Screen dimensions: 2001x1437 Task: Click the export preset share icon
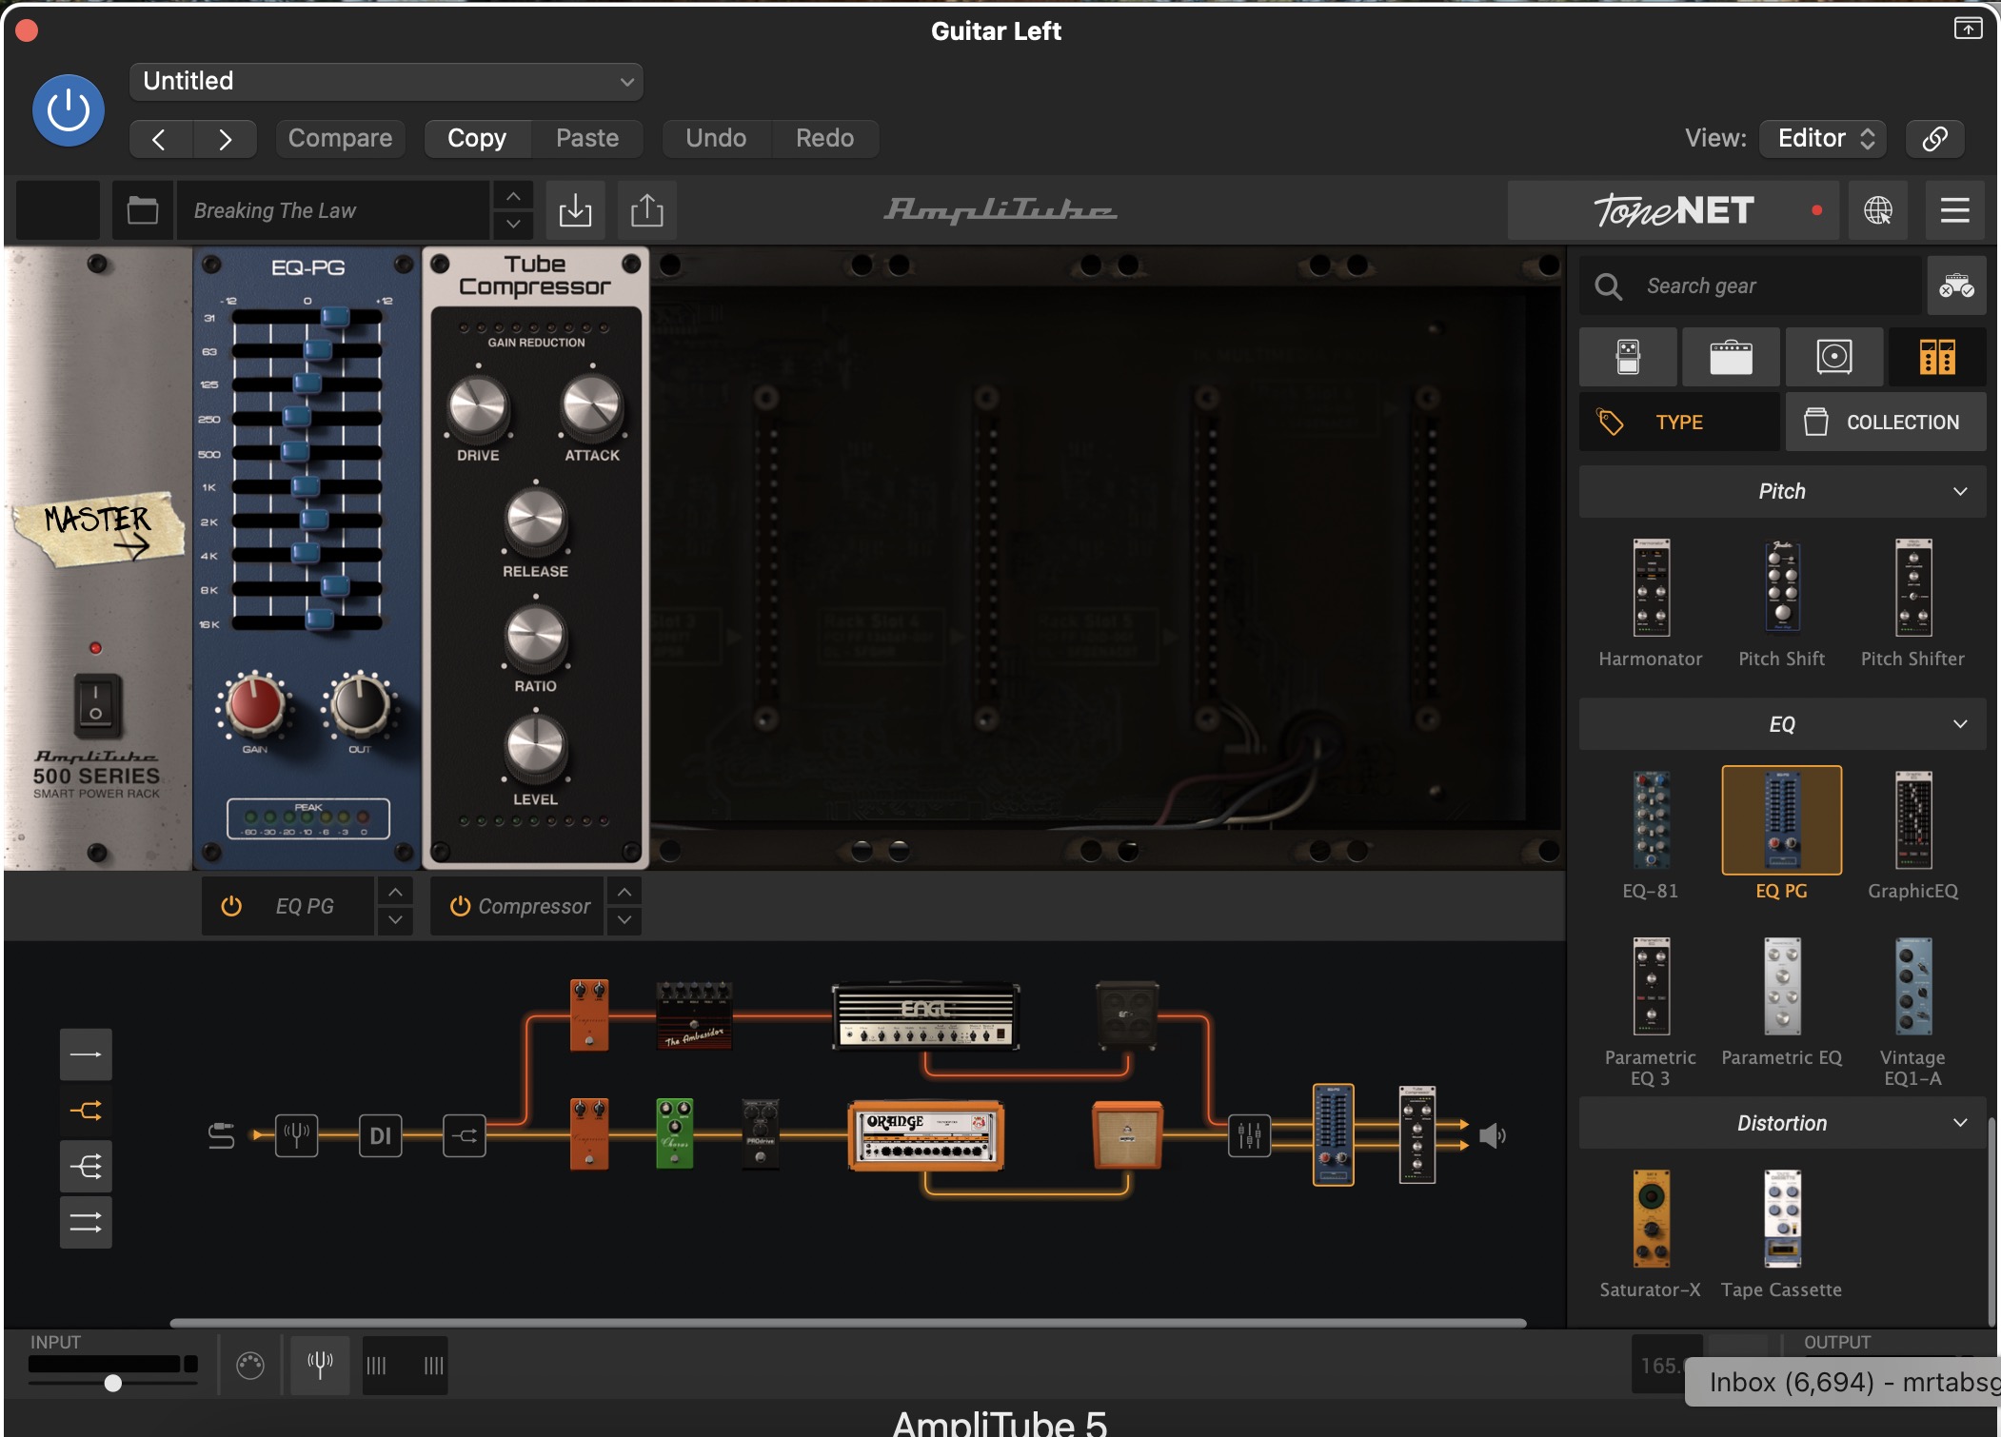[x=647, y=210]
